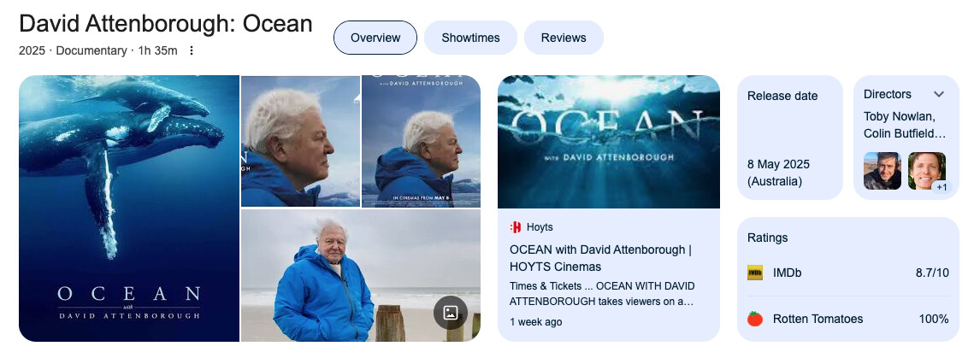The image size is (974, 358).
Task: Click the Release date card
Action: click(x=790, y=138)
